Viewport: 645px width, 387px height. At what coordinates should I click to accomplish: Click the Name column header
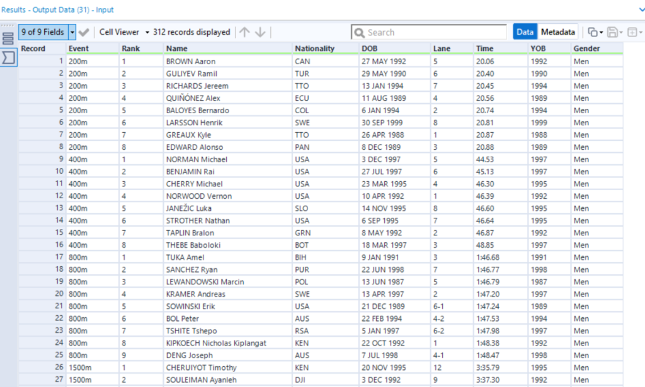(228, 48)
